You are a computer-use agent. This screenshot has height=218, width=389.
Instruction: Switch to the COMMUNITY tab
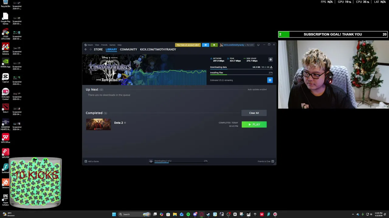coord(129,49)
